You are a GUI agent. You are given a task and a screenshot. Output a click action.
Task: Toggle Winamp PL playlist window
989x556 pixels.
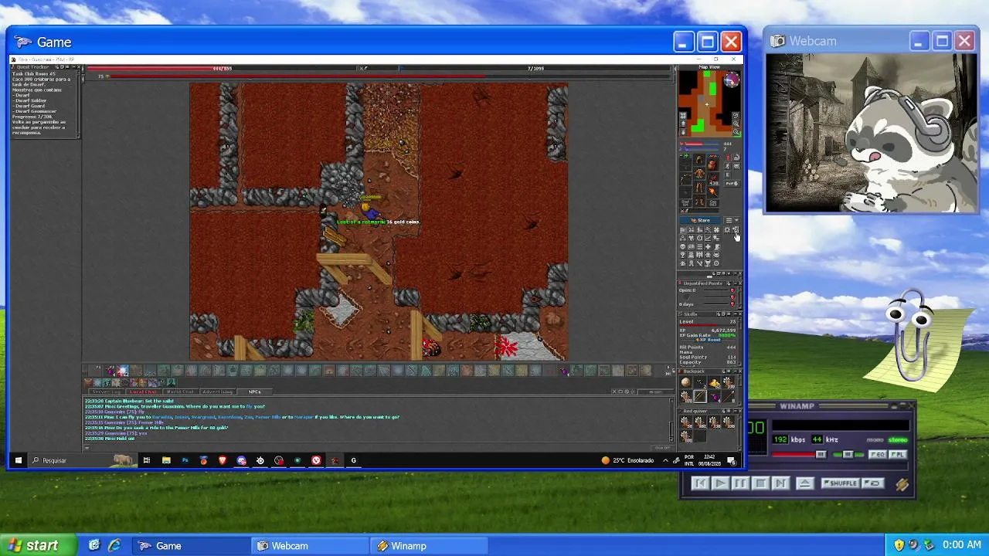[x=898, y=455]
